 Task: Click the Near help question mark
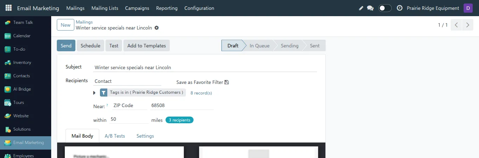pos(107,105)
